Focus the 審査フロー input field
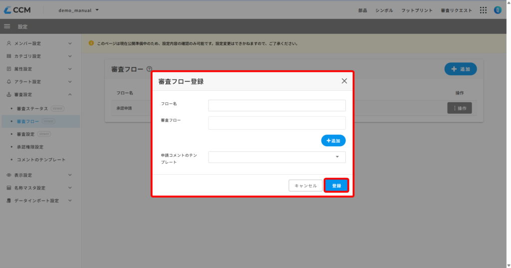 (276, 123)
